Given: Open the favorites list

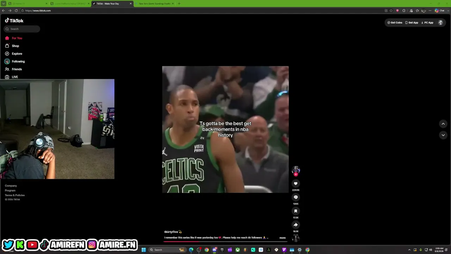Looking at the screenshot, I should 417,11.
